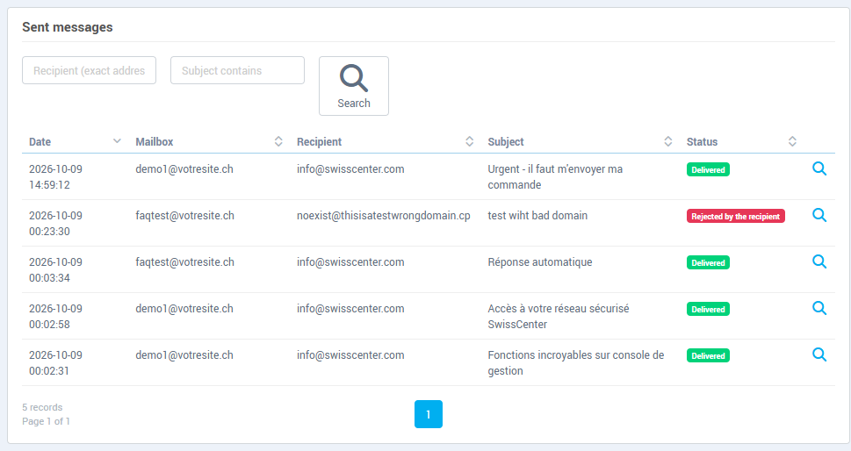Click Delivered badge for Accès à votre réseau row

[x=708, y=310]
